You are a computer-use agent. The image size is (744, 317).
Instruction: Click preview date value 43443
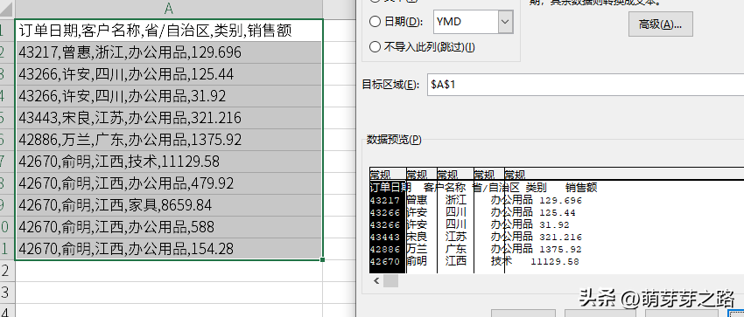pyautogui.click(x=385, y=237)
